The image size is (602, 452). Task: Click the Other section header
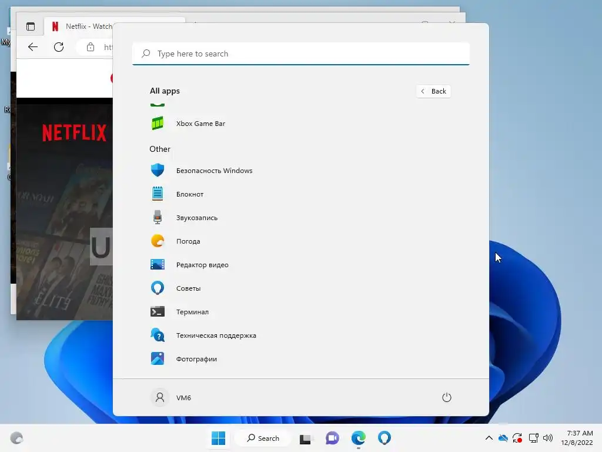[160, 149]
